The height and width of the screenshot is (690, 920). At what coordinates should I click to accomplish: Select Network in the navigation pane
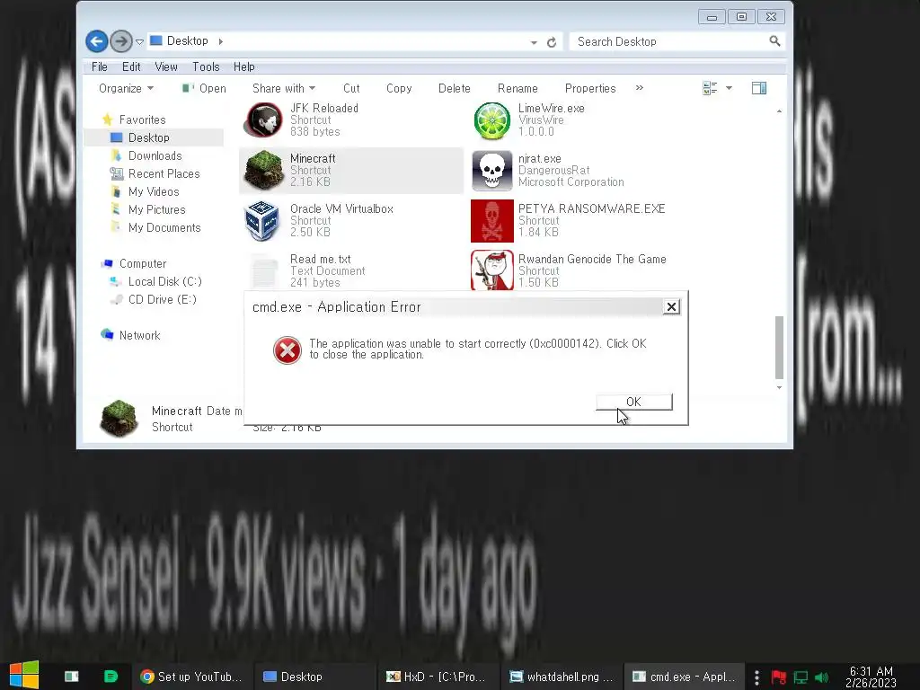pyautogui.click(x=139, y=336)
